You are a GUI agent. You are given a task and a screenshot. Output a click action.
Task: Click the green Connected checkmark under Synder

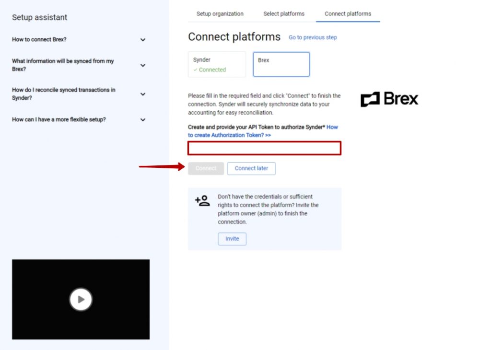coord(196,70)
